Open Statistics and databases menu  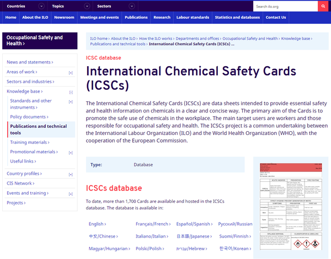(x=237, y=18)
